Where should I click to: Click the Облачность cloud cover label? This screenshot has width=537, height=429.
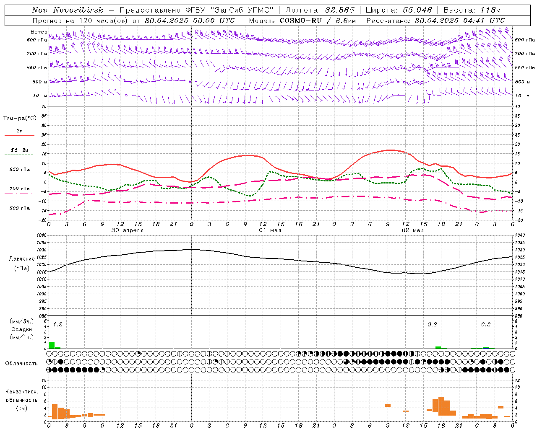pyautogui.click(x=21, y=364)
